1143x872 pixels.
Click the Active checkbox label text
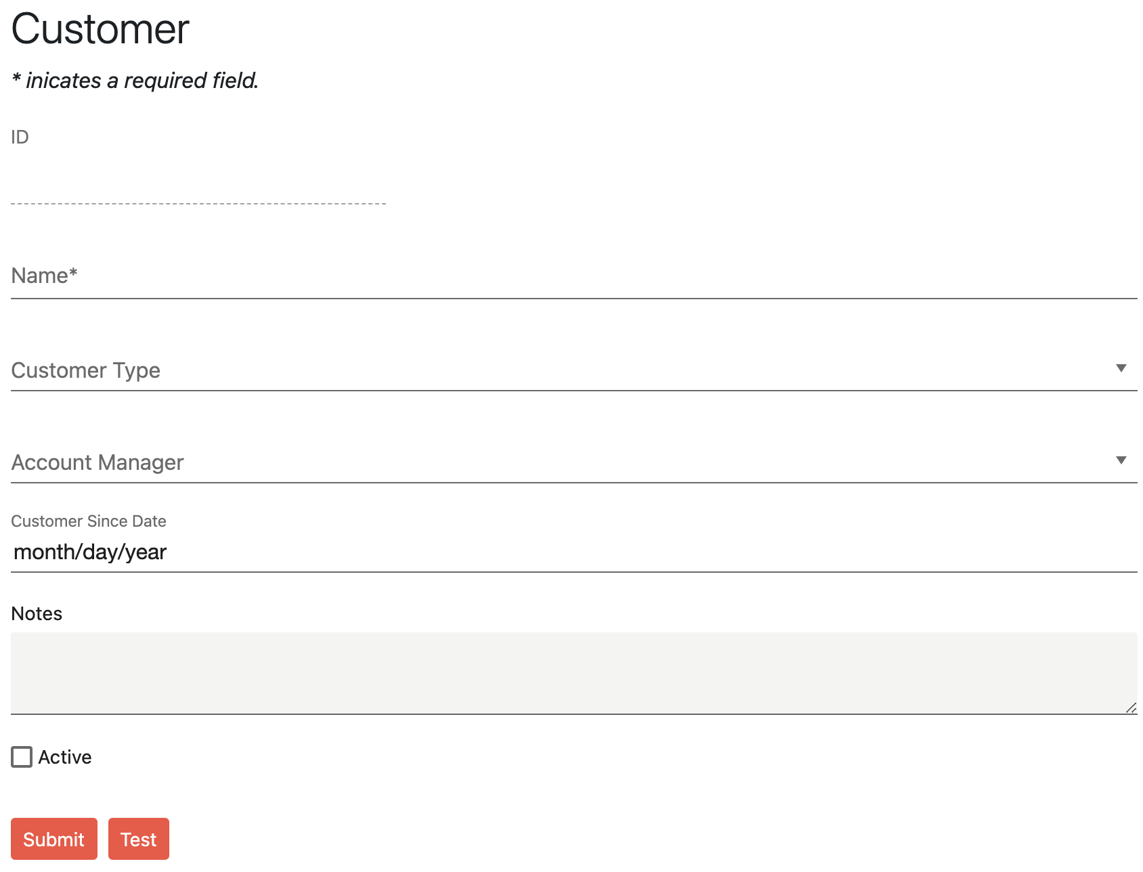[65, 757]
